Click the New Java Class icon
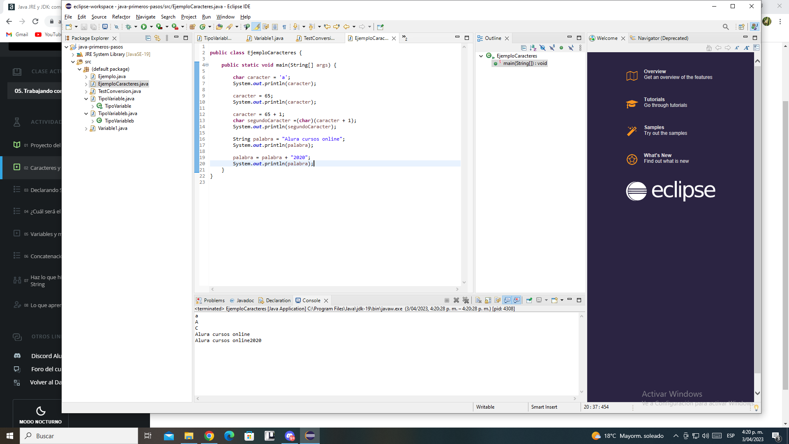 pyautogui.click(x=203, y=27)
